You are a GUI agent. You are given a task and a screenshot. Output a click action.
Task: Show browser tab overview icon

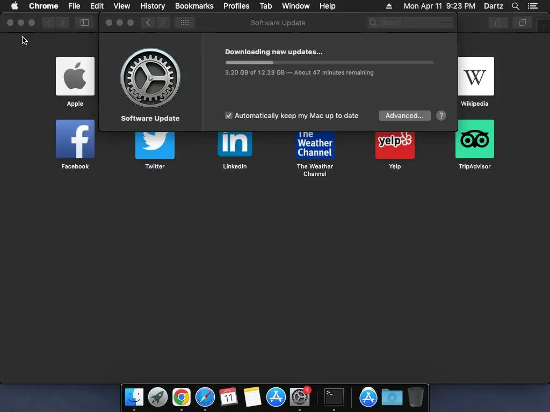tap(522, 23)
